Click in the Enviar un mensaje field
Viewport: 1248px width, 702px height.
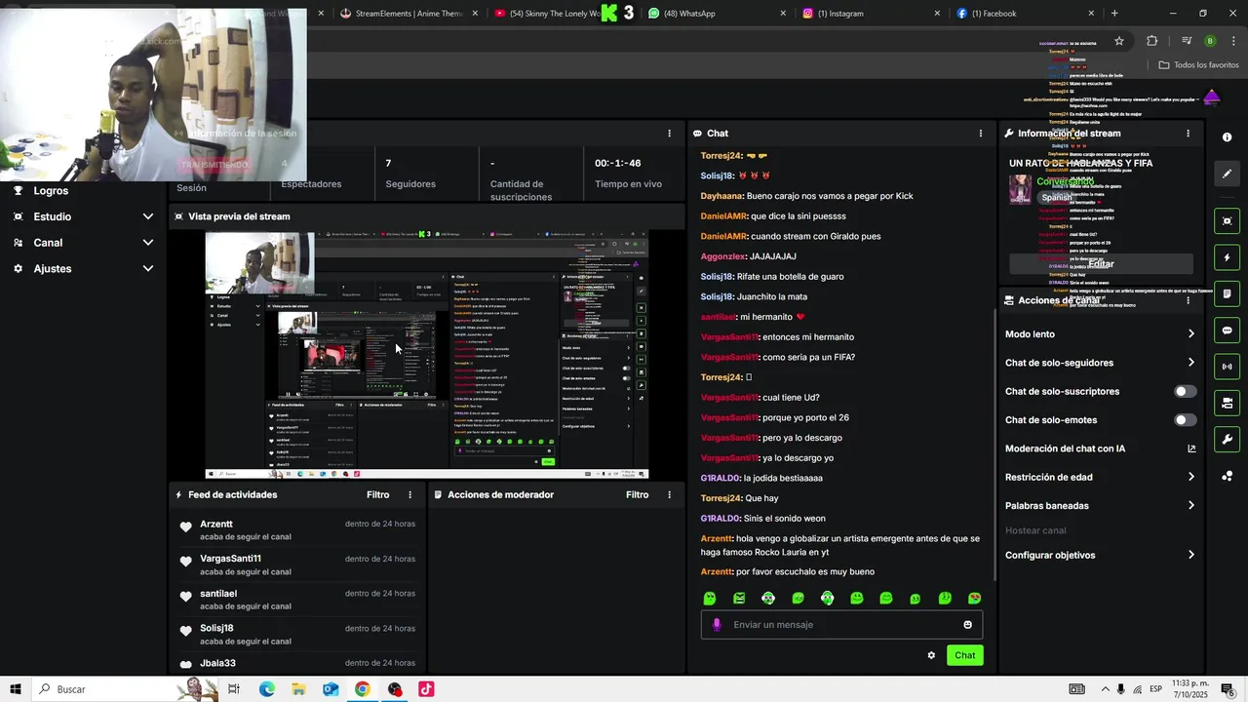[x=843, y=625]
